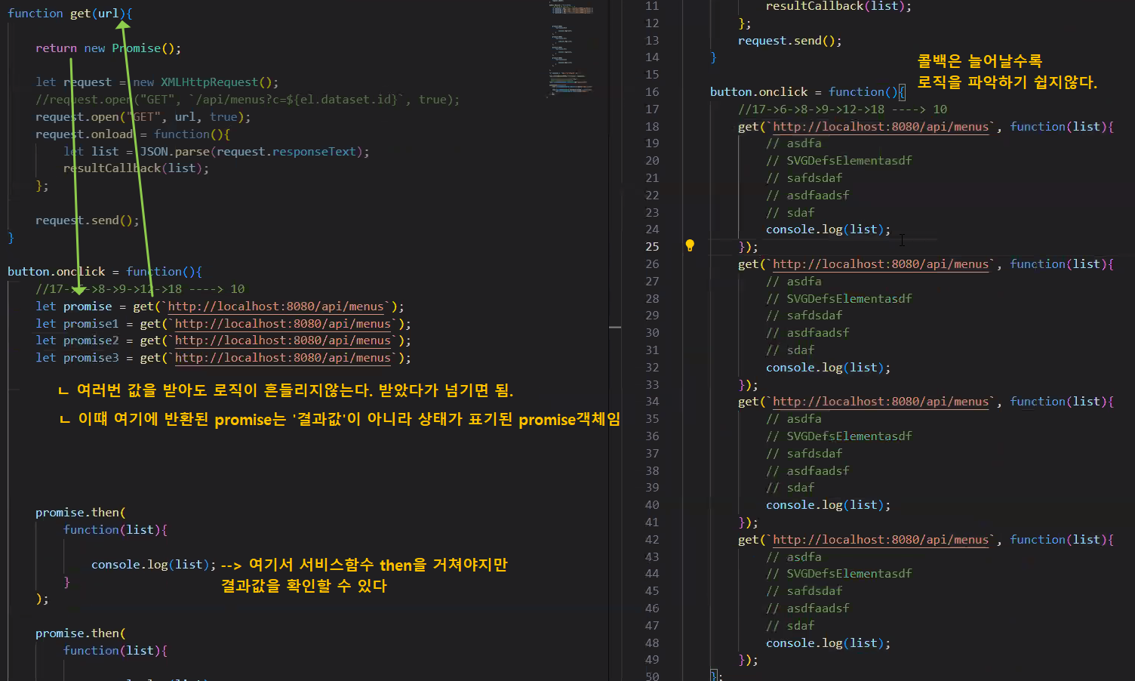Click '// sdaf' comment on line 23

coord(790,213)
